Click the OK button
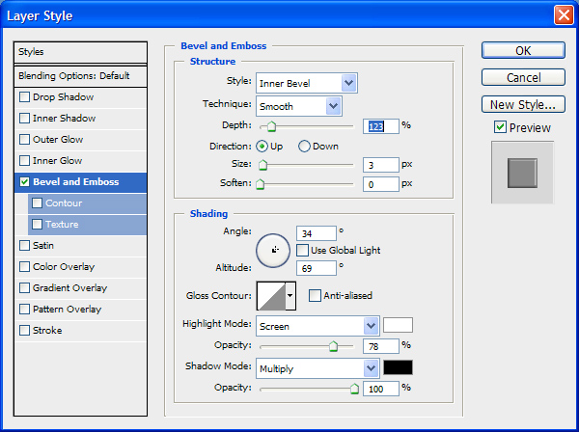The width and height of the screenshot is (579, 432). pyautogui.click(x=522, y=51)
